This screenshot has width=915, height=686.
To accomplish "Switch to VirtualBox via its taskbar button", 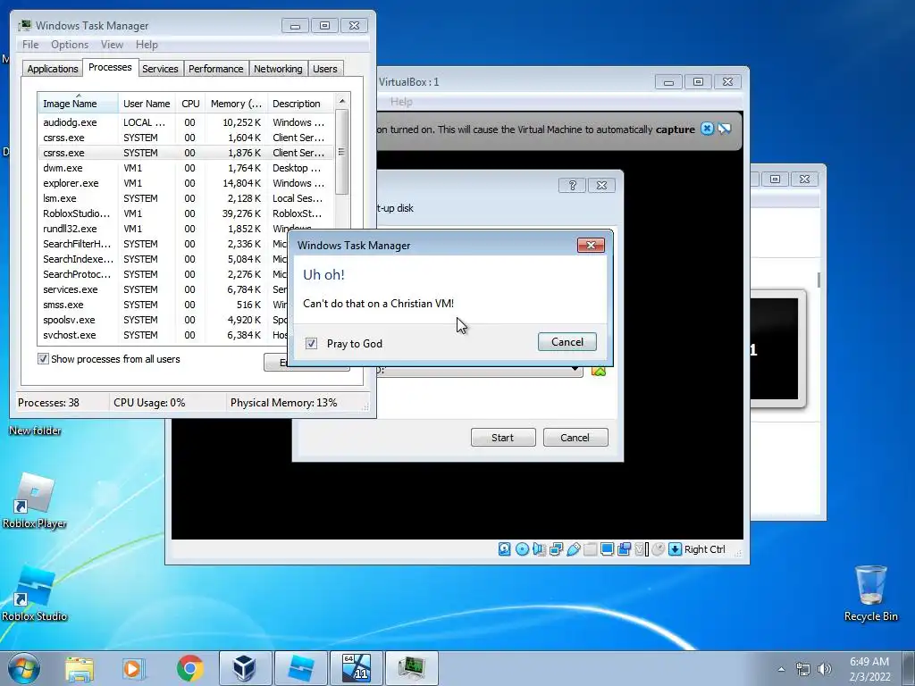I will pos(245,668).
